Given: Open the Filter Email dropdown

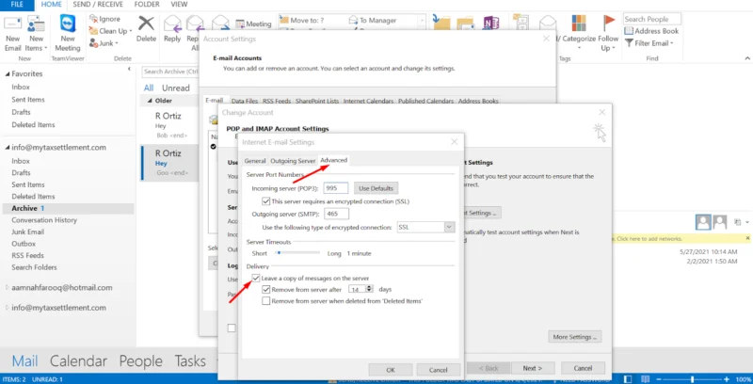Looking at the screenshot, I should tap(649, 43).
